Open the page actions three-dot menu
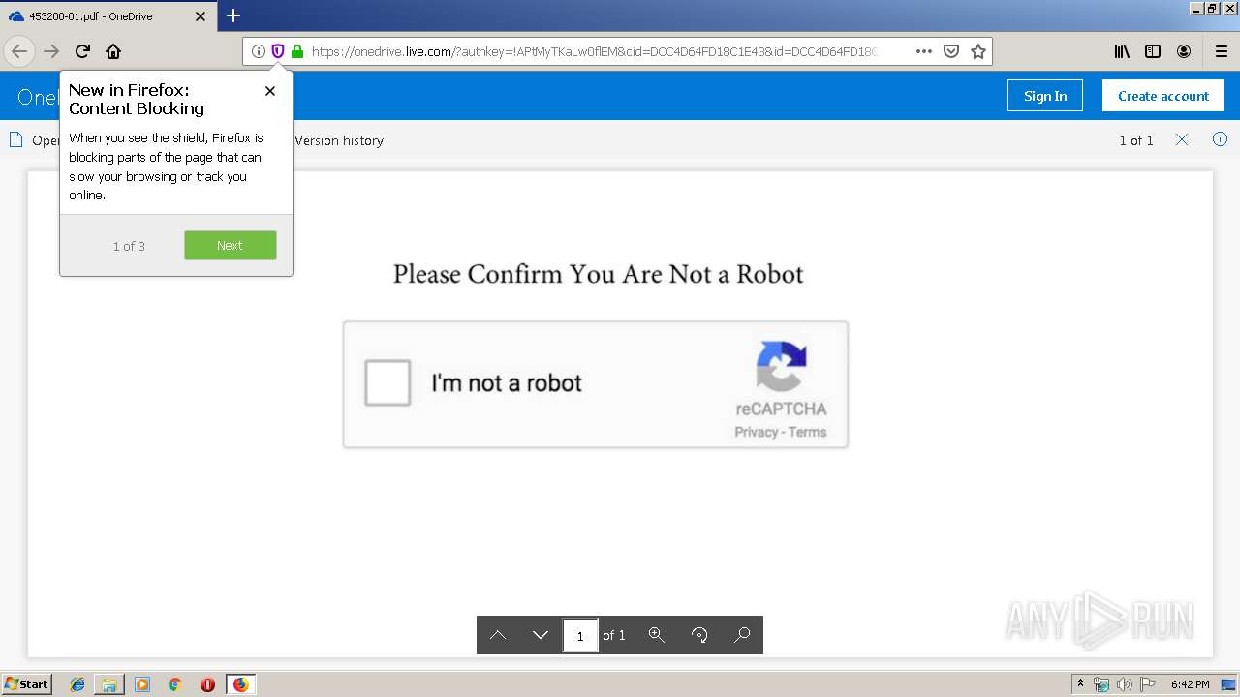Image resolution: width=1240 pixels, height=697 pixels. 923,51
